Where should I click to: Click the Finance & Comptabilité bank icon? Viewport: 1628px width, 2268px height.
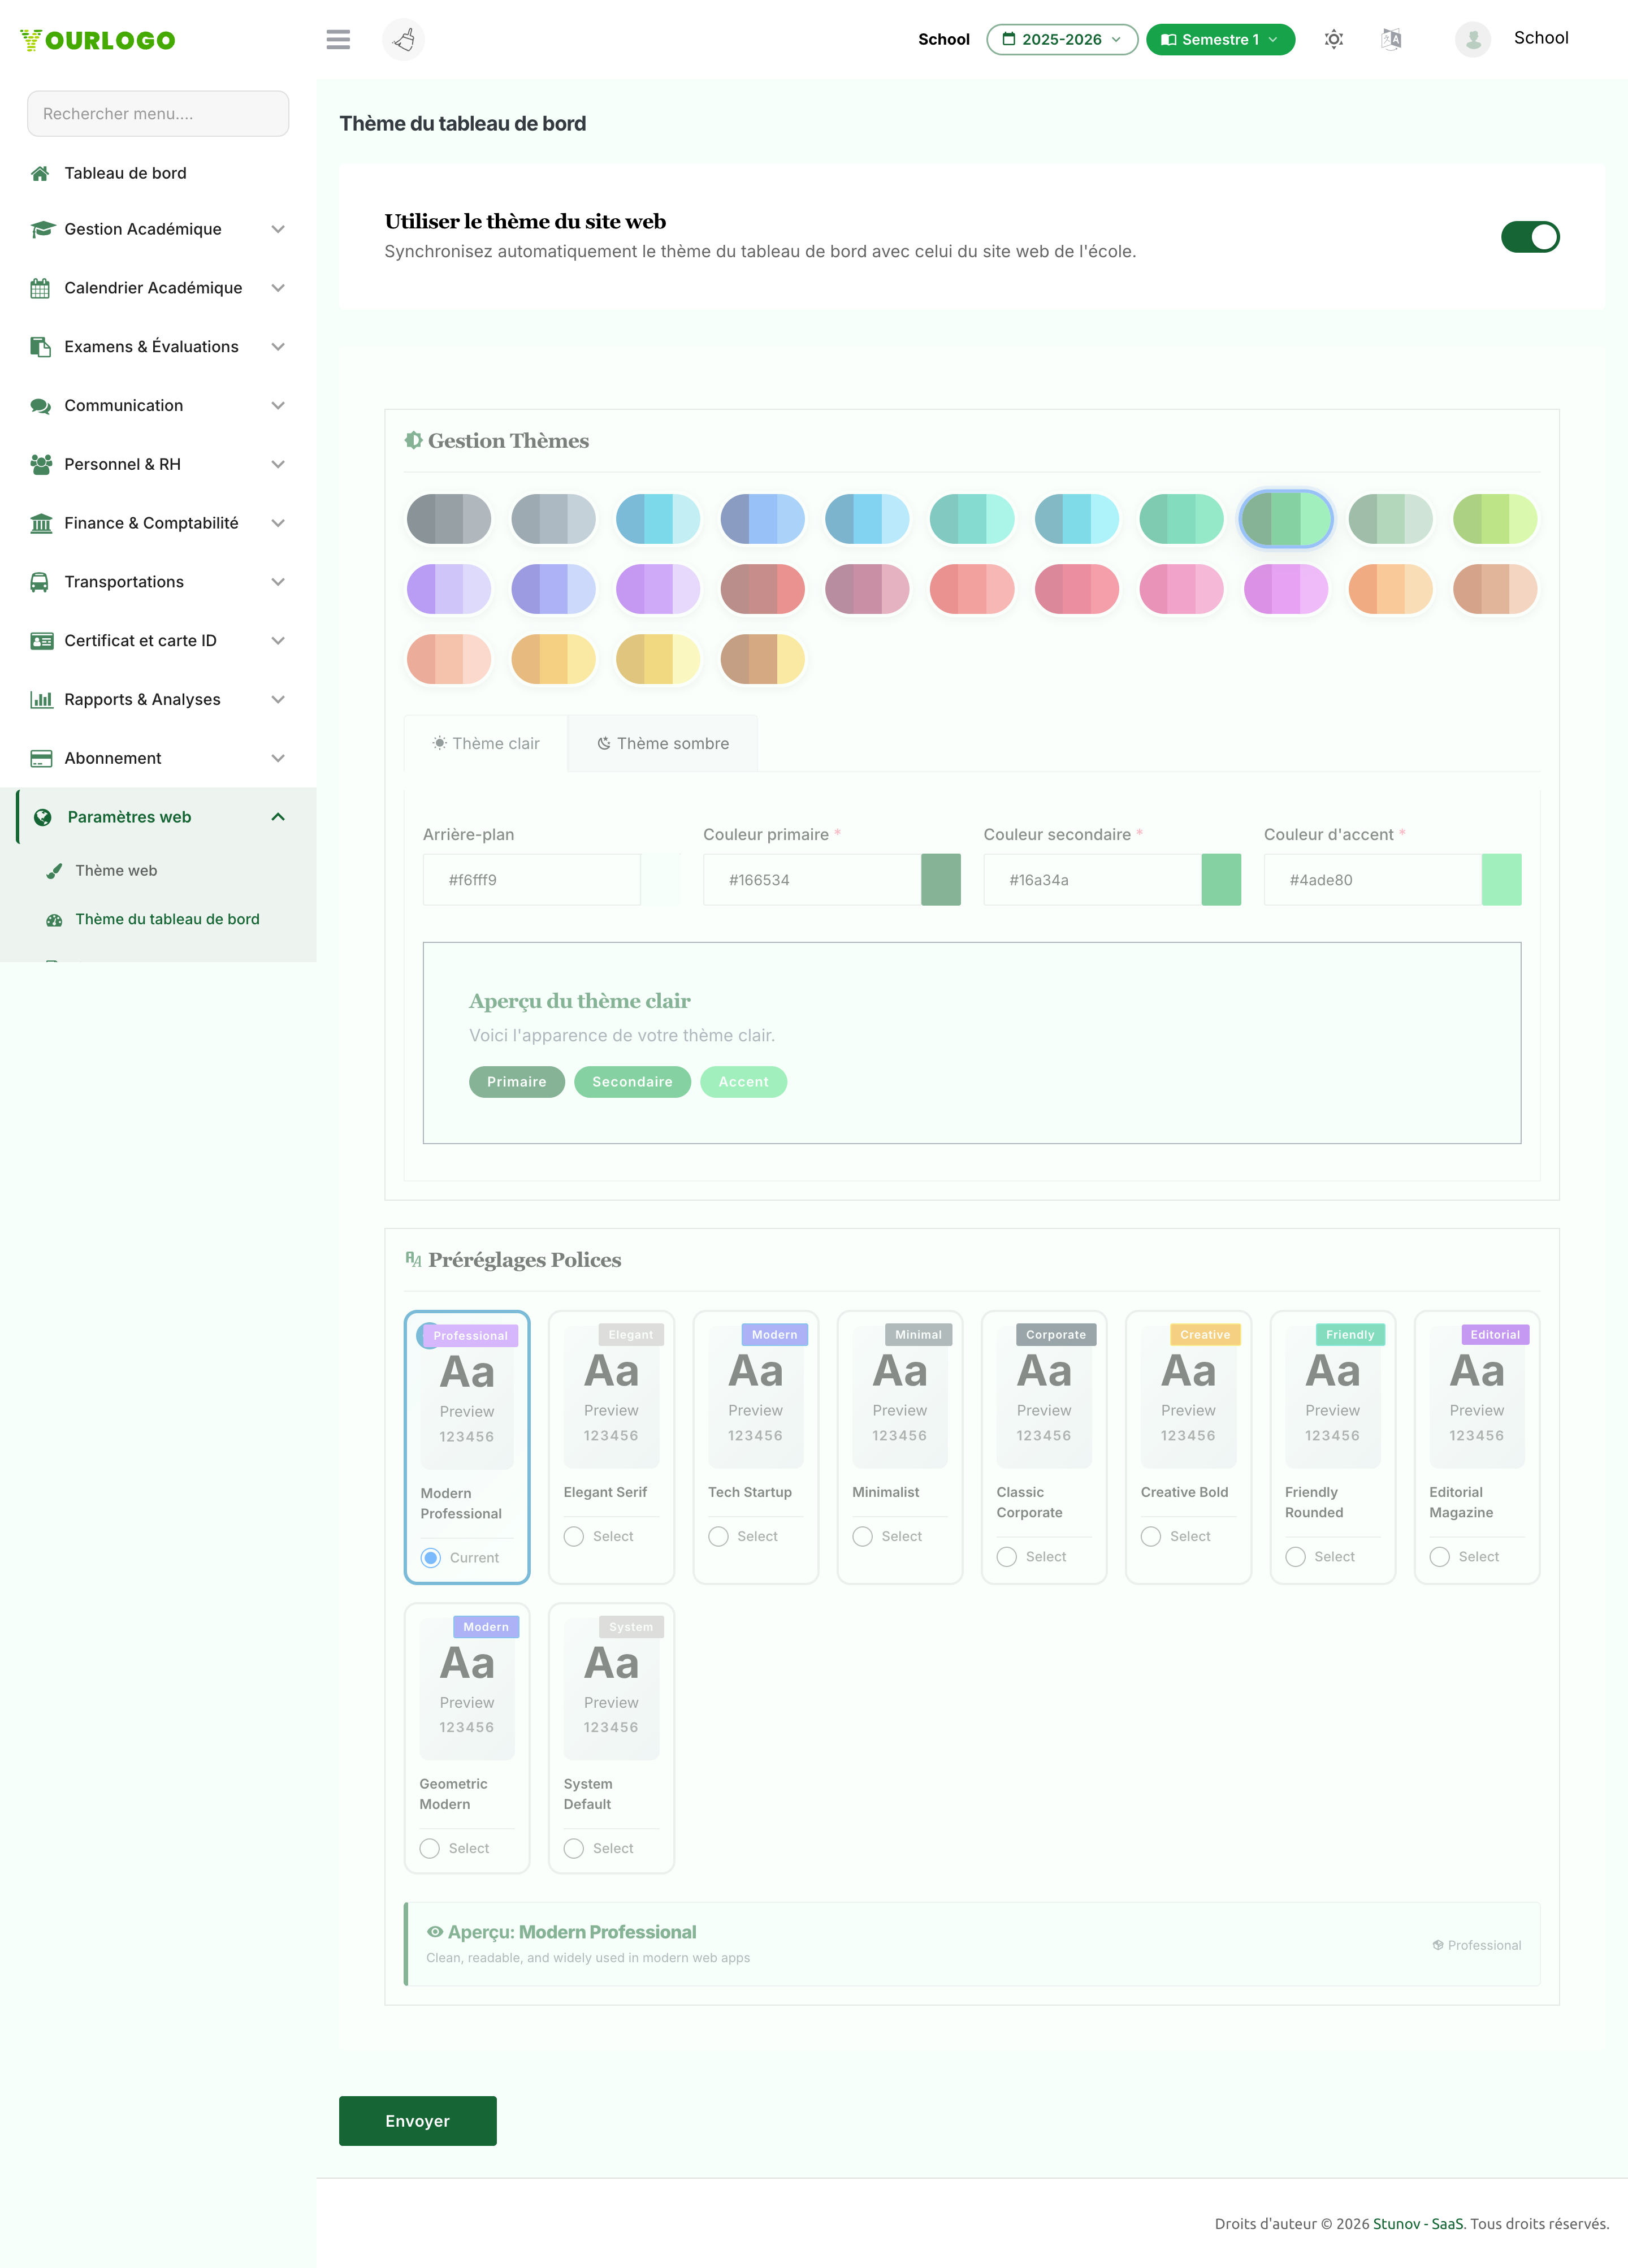[41, 523]
